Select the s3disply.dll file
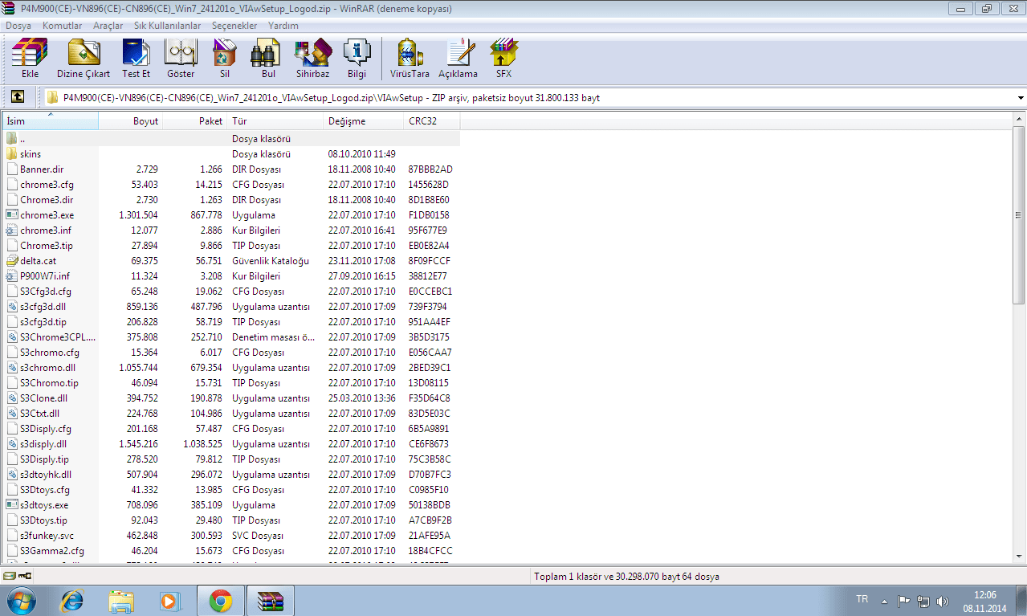Viewport: 1027px width, 616px height. coord(43,444)
